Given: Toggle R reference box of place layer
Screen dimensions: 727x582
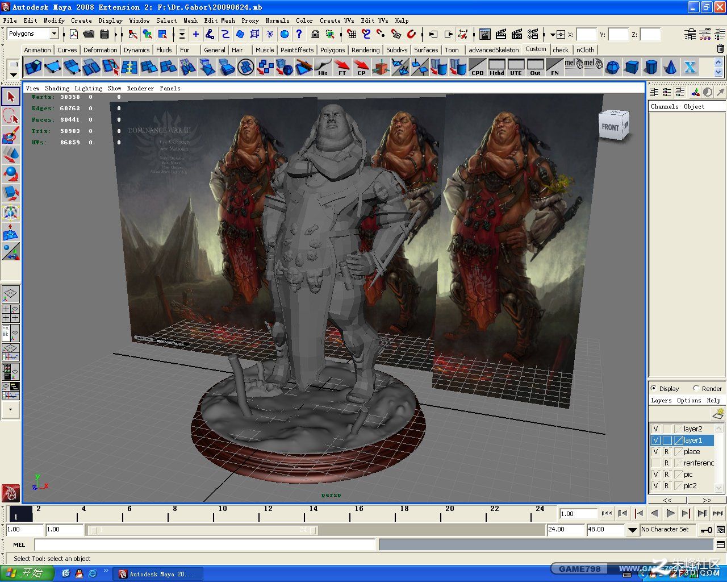Looking at the screenshot, I should click(x=667, y=452).
